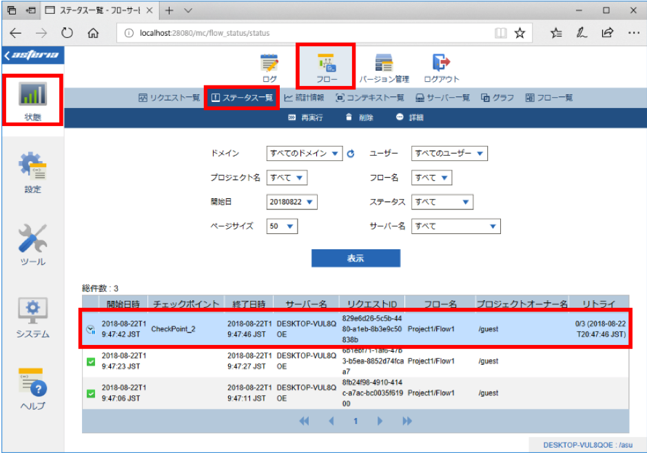Open the ツール tools section
This screenshot has width=647, height=453.
[x=32, y=245]
